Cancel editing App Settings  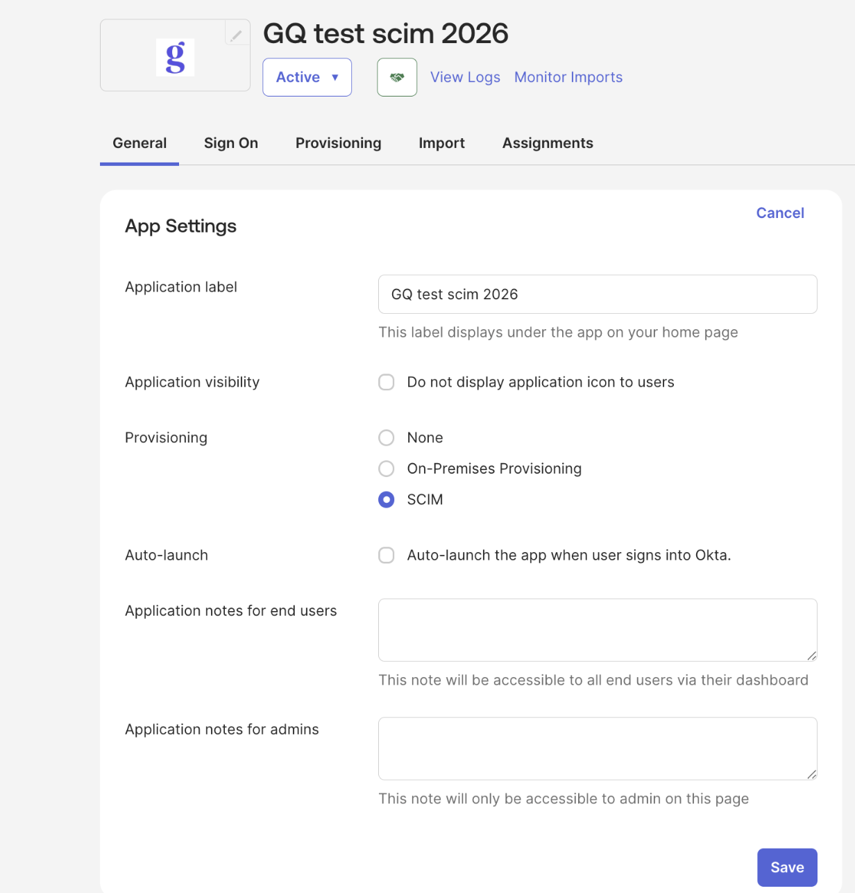(780, 213)
